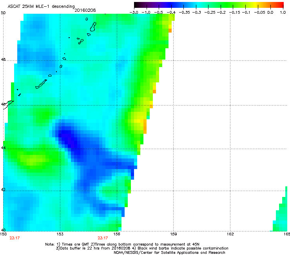Click the -0.5 color bar label

click(158, 13)
